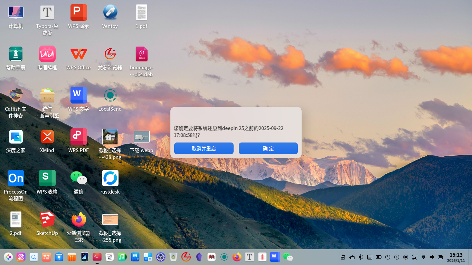Screen dimensions: 472x265
Task: Click the recycle bin in the dock
Action: (x=173, y=257)
